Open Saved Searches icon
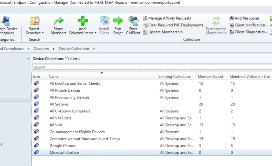Screen dimensions: 272x166 tap(35, 21)
